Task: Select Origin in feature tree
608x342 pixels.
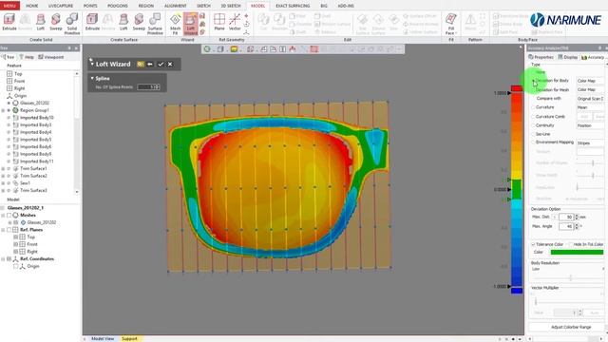Action: (20, 96)
